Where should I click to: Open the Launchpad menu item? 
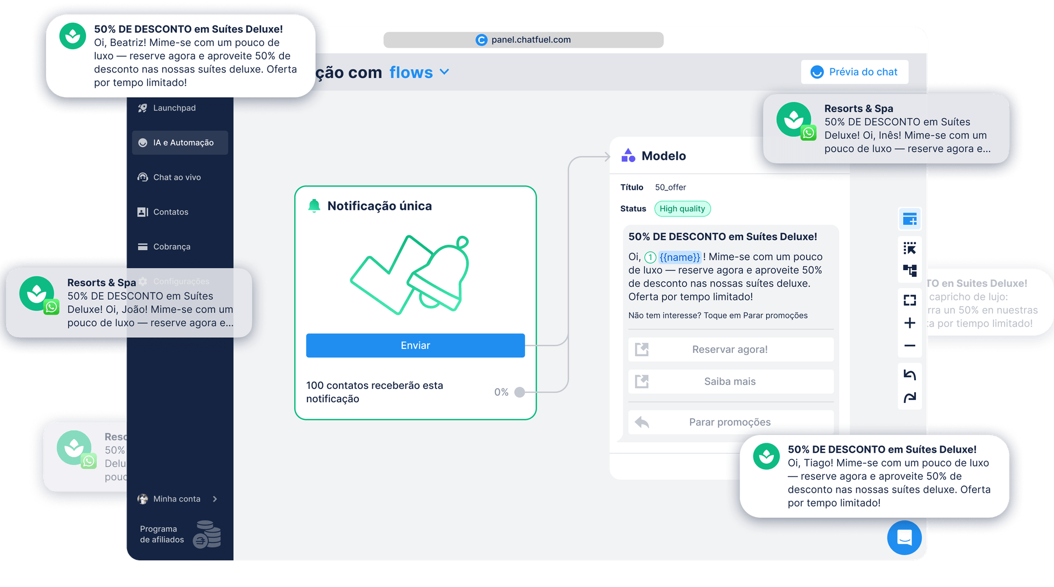click(174, 108)
